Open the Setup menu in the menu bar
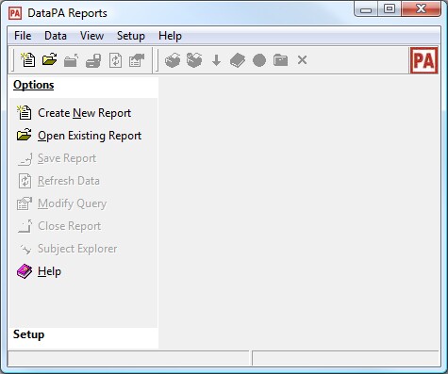This screenshot has height=374, width=448. (x=131, y=36)
